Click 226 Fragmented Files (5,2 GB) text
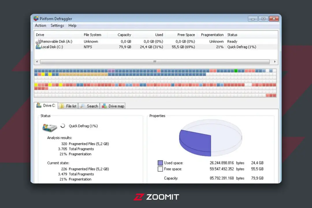 (x=85, y=169)
